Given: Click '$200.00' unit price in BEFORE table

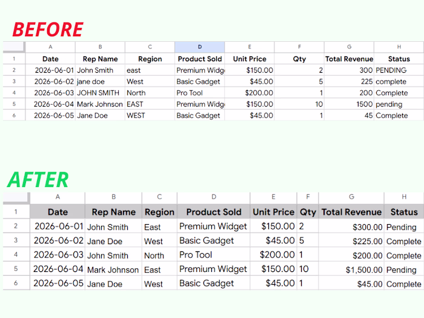Looking at the screenshot, I should point(250,93).
